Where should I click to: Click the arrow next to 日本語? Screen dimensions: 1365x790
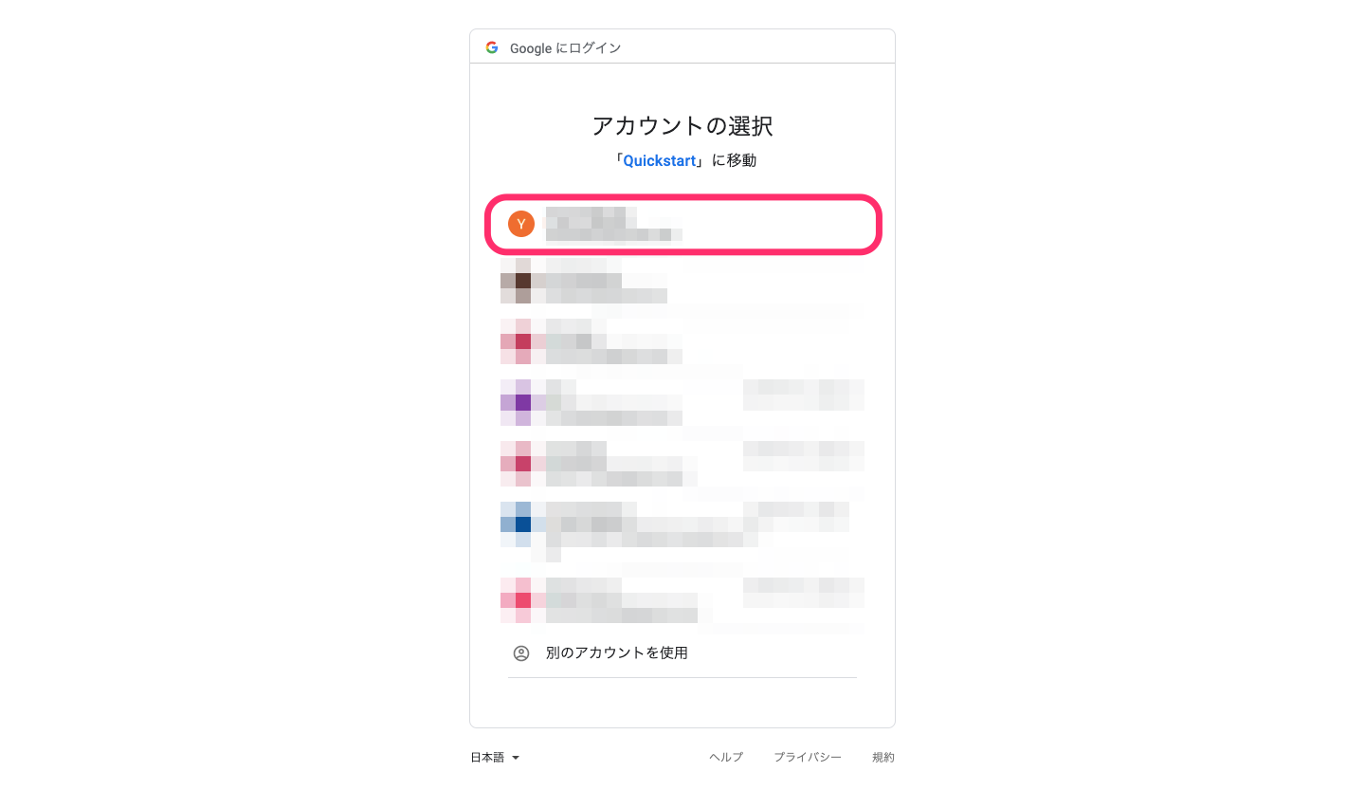[516, 758]
